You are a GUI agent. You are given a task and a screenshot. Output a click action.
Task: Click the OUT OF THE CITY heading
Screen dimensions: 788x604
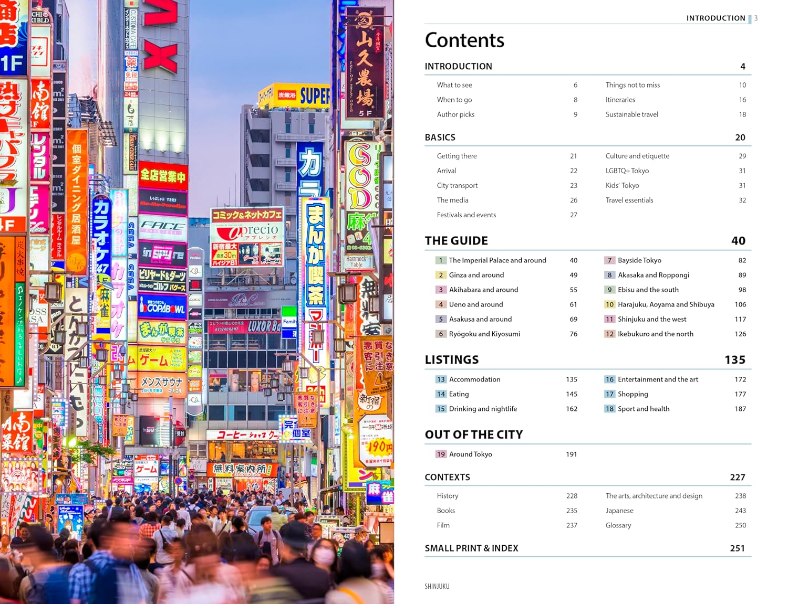coord(473,435)
